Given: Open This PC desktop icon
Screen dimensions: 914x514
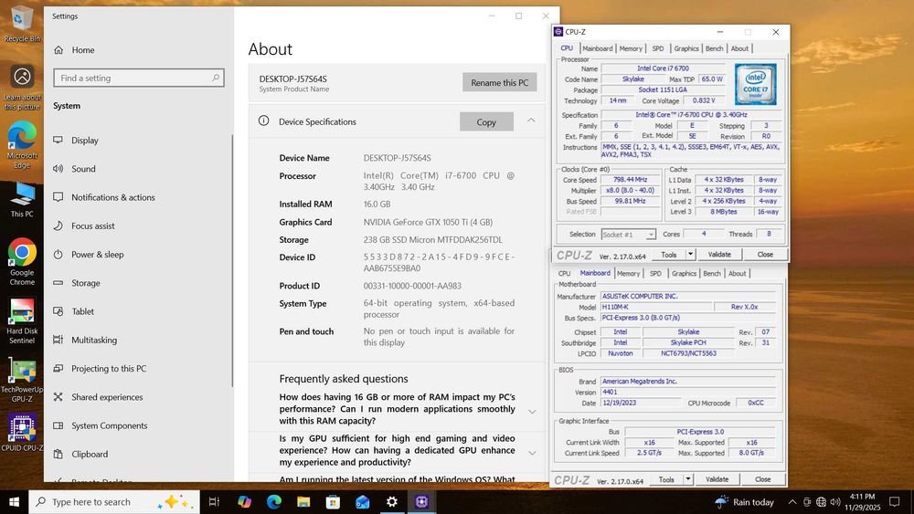Looking at the screenshot, I should coord(22,200).
